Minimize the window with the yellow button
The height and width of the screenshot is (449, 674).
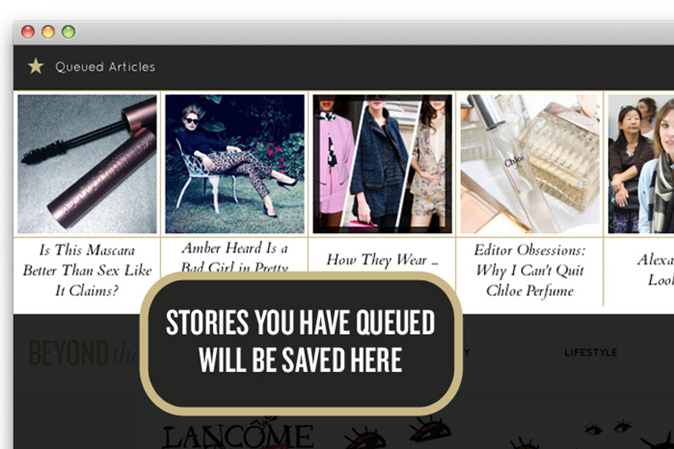48,32
